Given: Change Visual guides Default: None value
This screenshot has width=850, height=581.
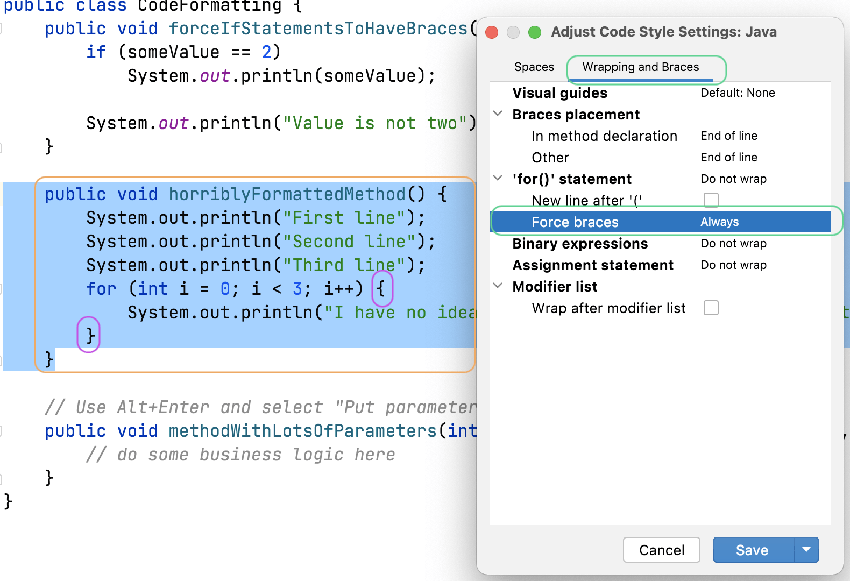Looking at the screenshot, I should click(737, 93).
